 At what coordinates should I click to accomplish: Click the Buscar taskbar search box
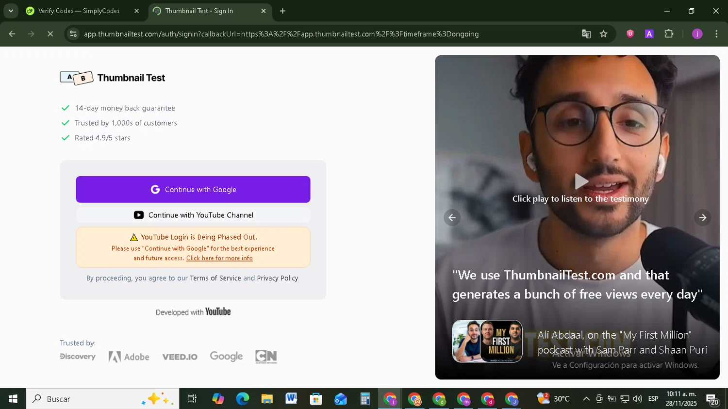[102, 399]
